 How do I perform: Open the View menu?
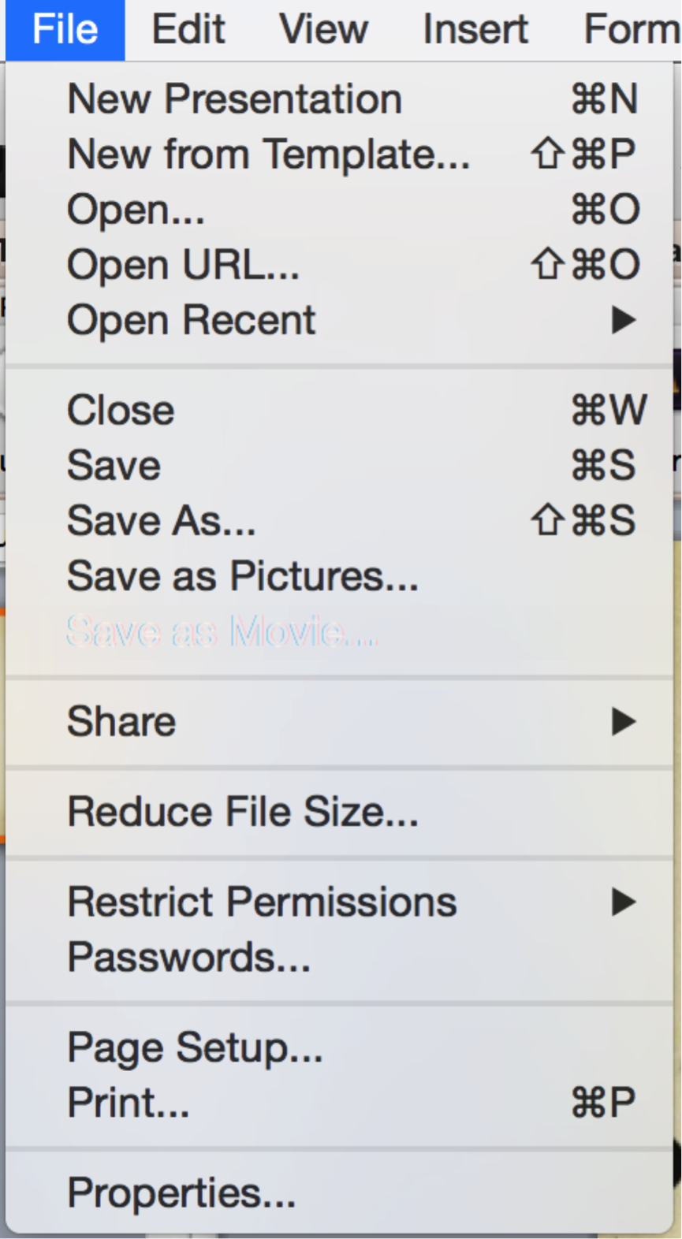[x=323, y=30]
